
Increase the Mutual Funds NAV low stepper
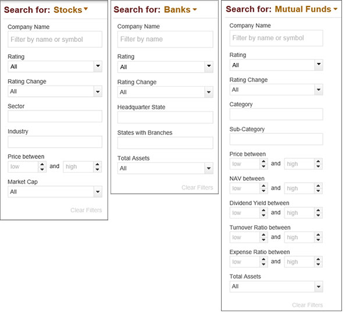point(263,186)
